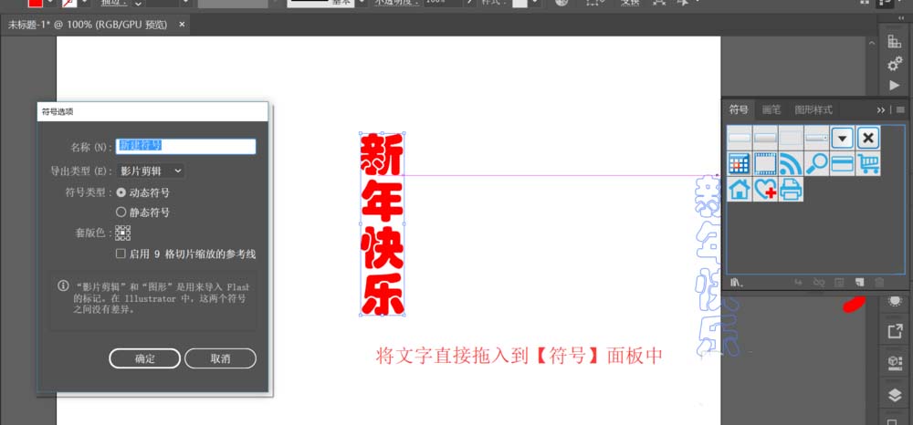Open the Actions play-arrow dock icon
This screenshot has width=913, height=425.
coord(895,86)
